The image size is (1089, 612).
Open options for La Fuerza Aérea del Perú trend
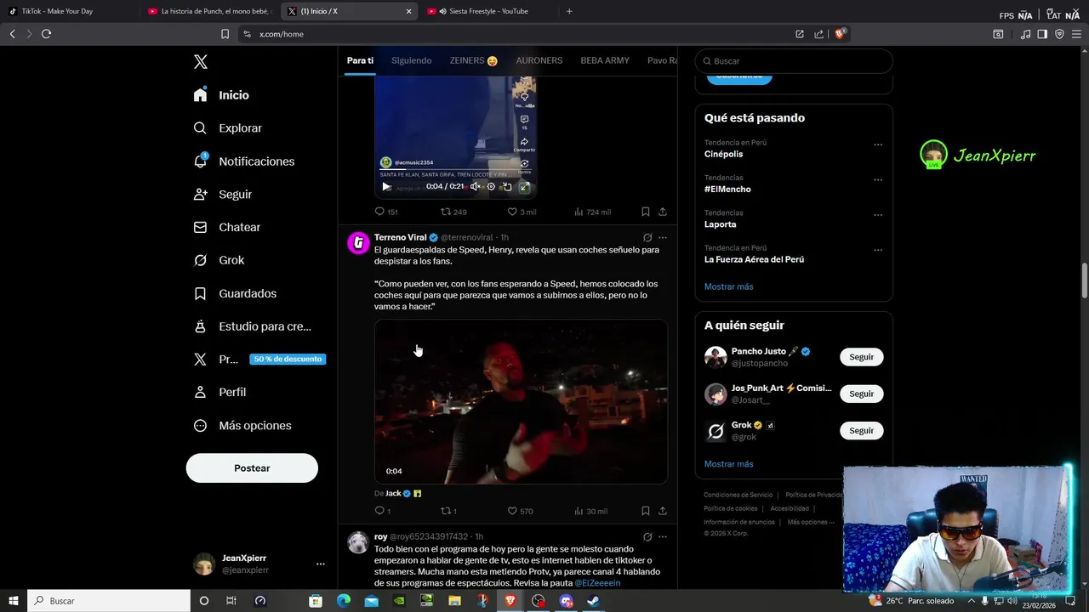point(878,250)
